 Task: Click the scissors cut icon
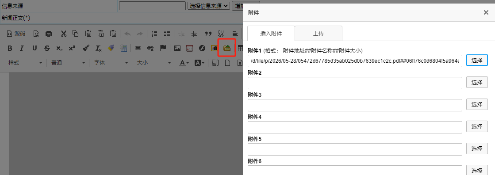click(x=63, y=34)
